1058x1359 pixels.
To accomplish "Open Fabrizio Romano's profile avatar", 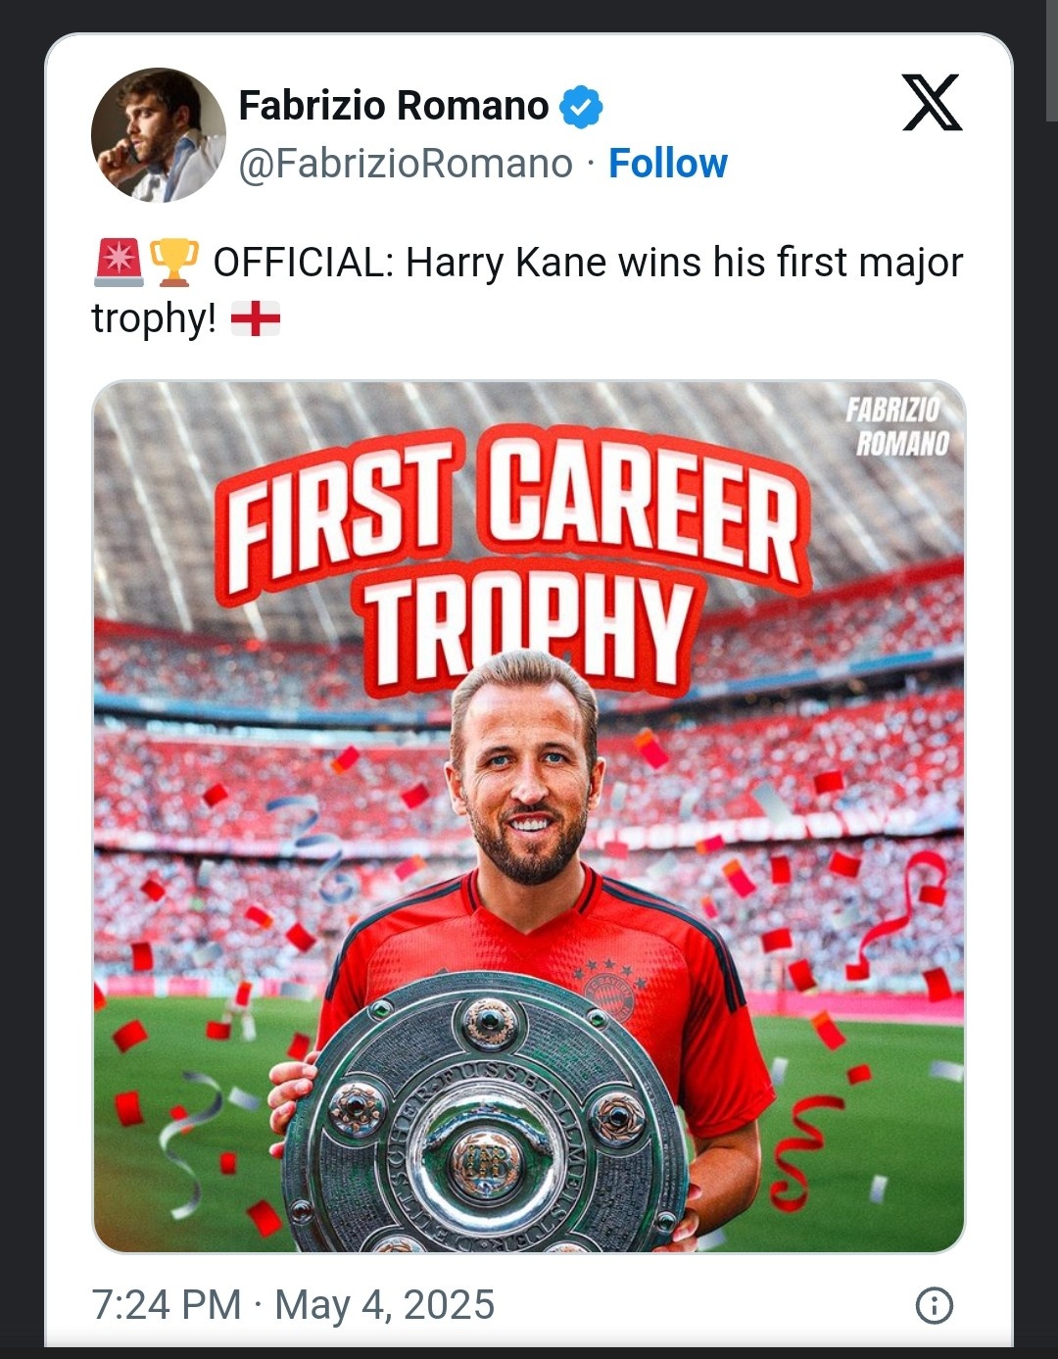I will tap(159, 134).
